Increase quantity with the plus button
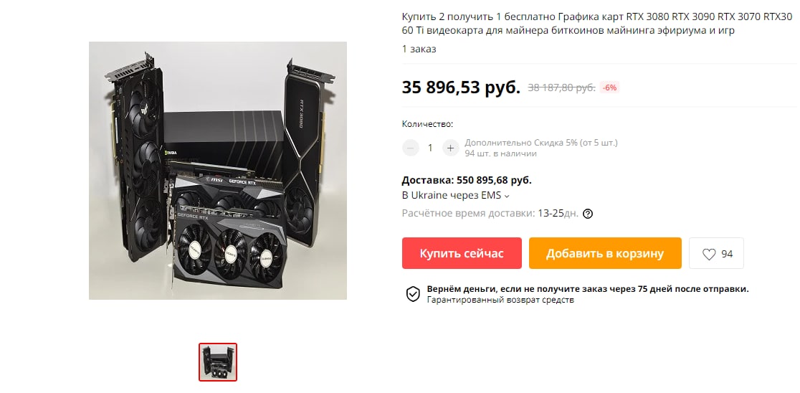Viewport: 800px width, 393px height. coord(450,148)
